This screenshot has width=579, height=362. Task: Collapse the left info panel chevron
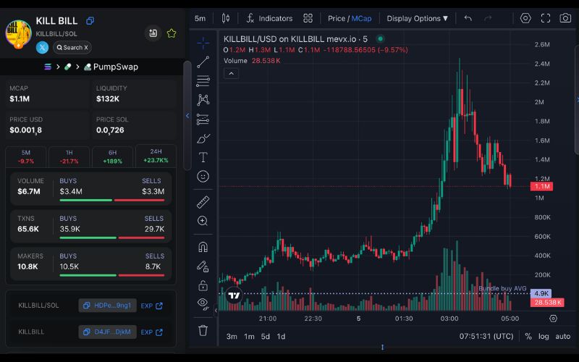[187, 116]
